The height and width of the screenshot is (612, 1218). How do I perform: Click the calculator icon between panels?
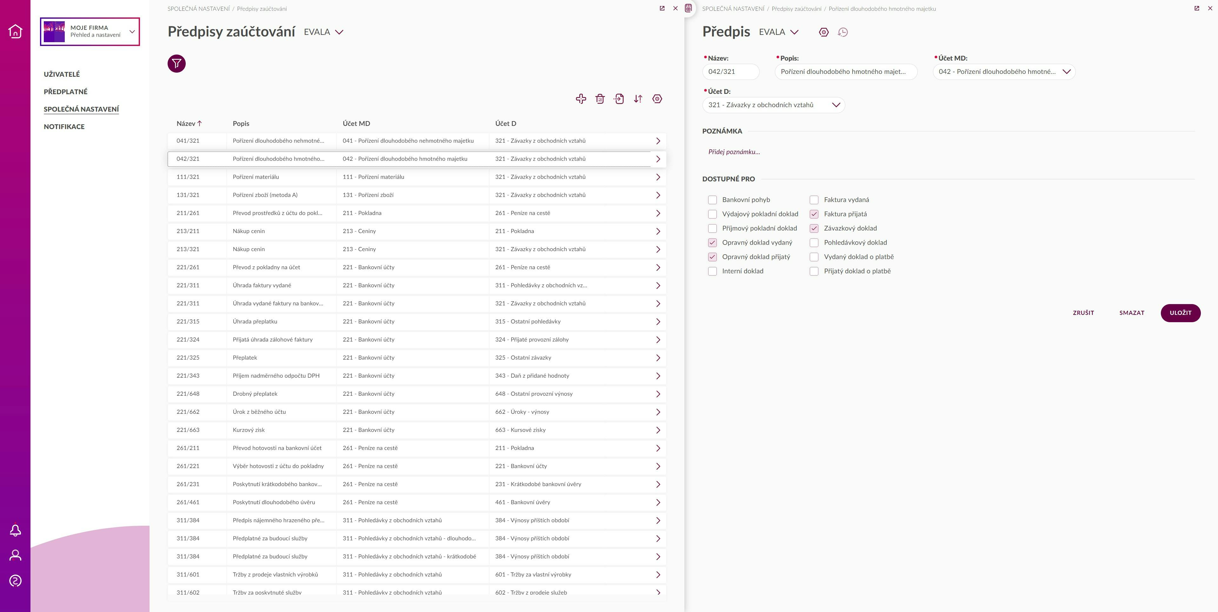point(688,8)
